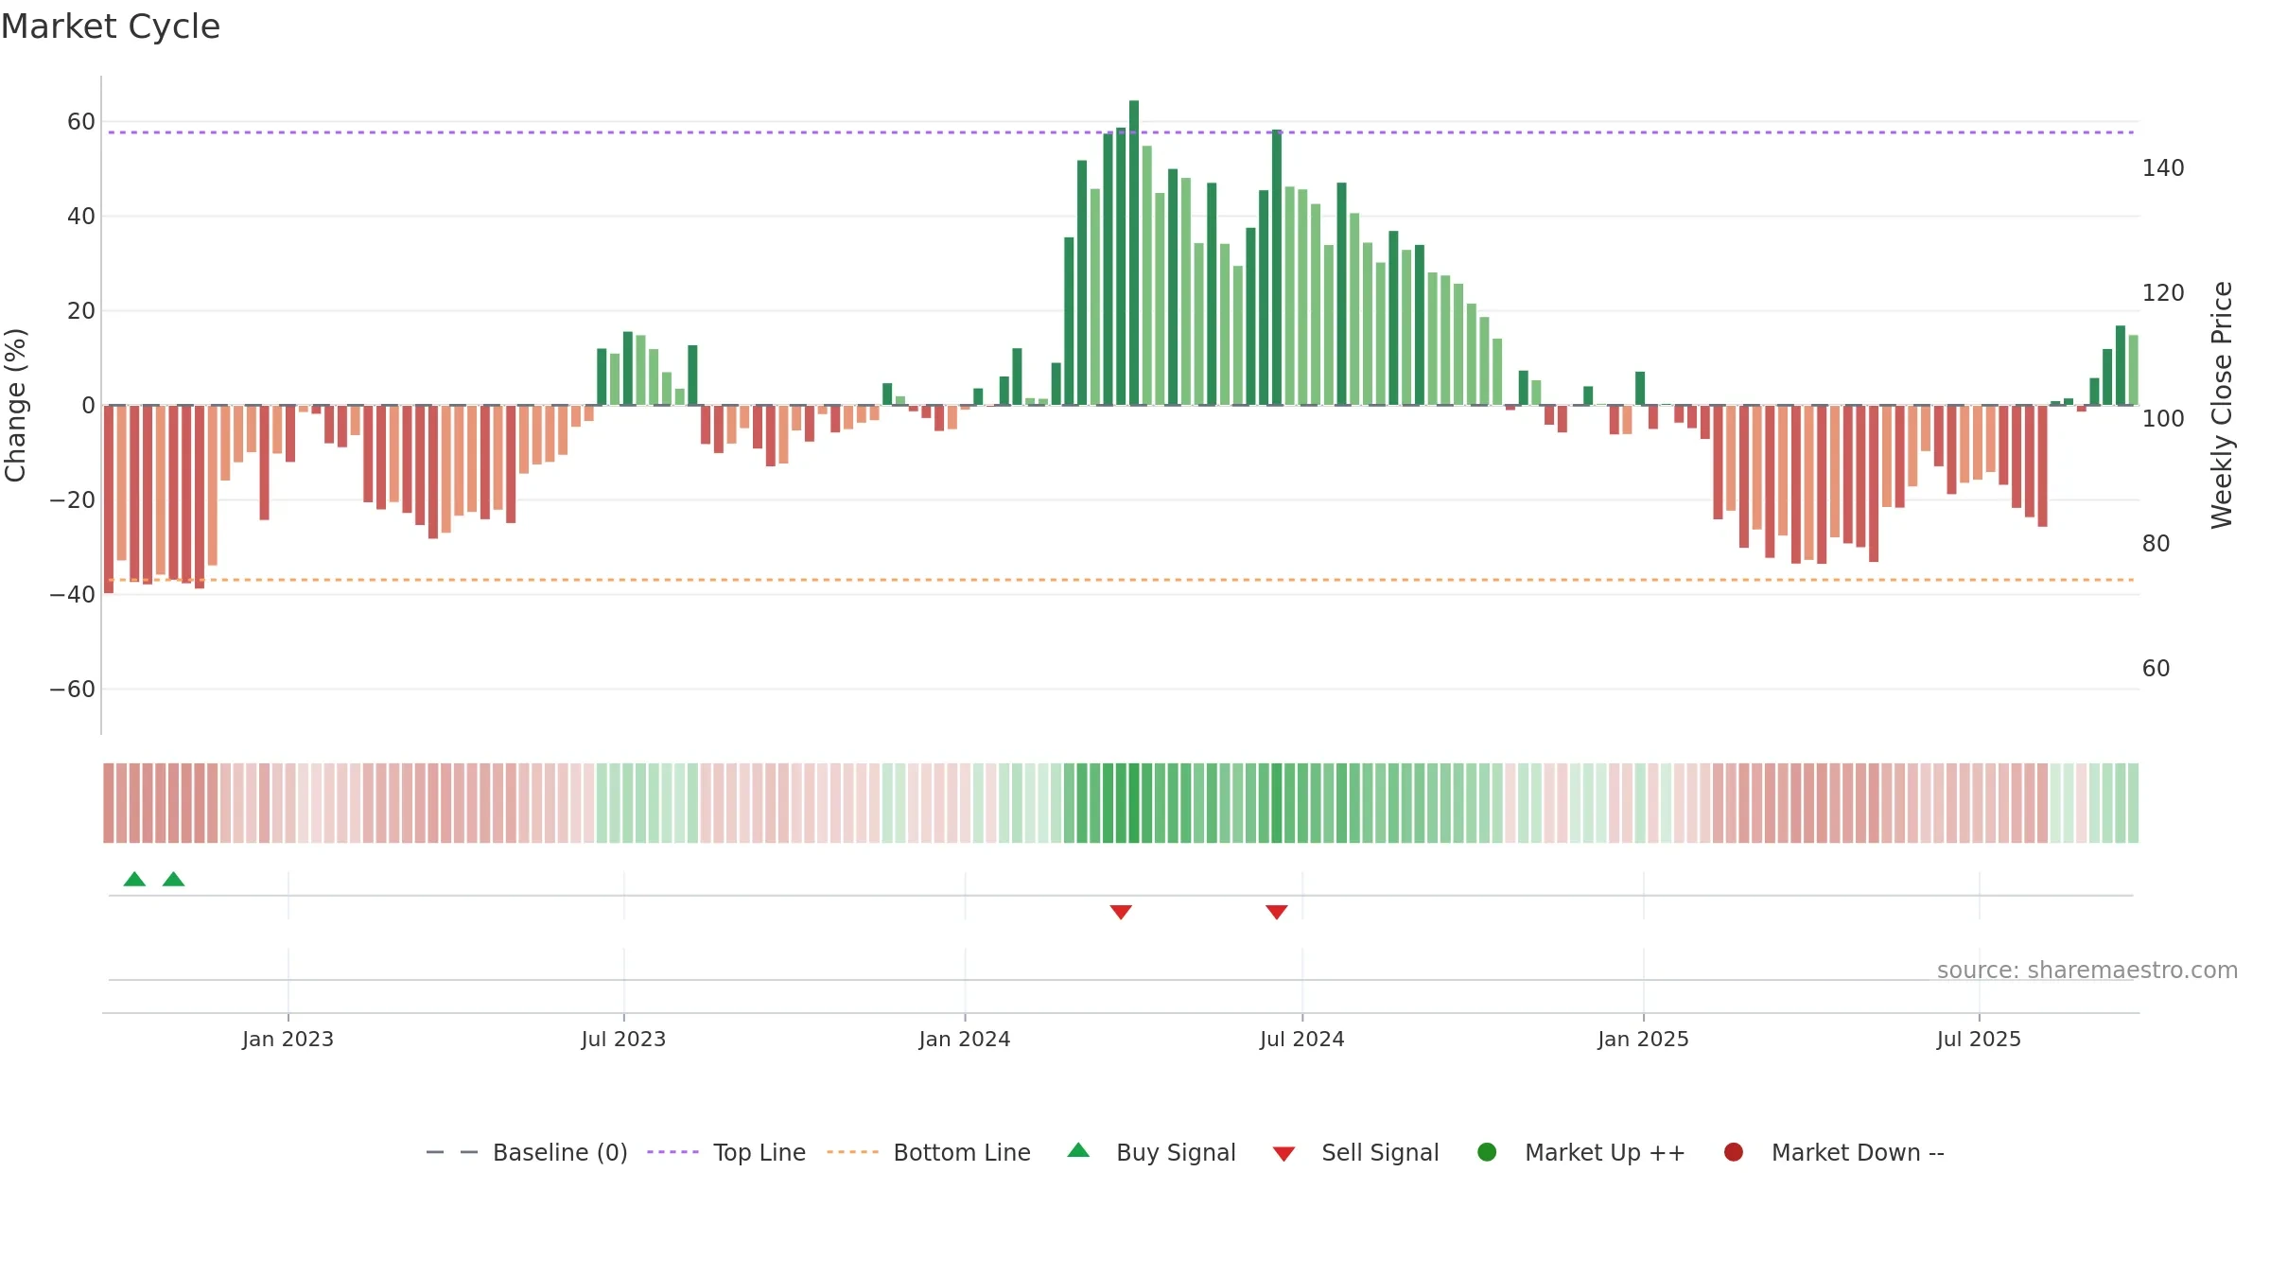This screenshot has width=2270, height=1277.
Task: Click the Market Cycle chart title
Action: point(111,26)
